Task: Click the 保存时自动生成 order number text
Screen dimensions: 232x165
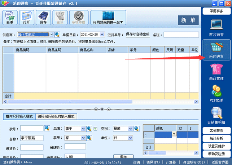Action: coord(137,35)
